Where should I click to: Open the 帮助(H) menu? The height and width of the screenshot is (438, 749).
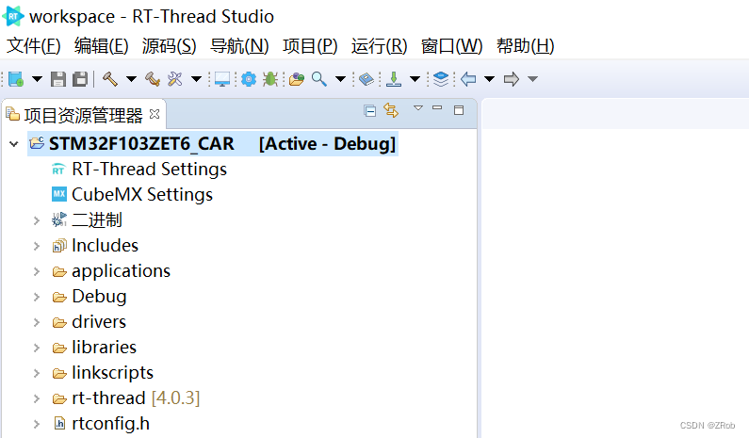[x=526, y=46]
